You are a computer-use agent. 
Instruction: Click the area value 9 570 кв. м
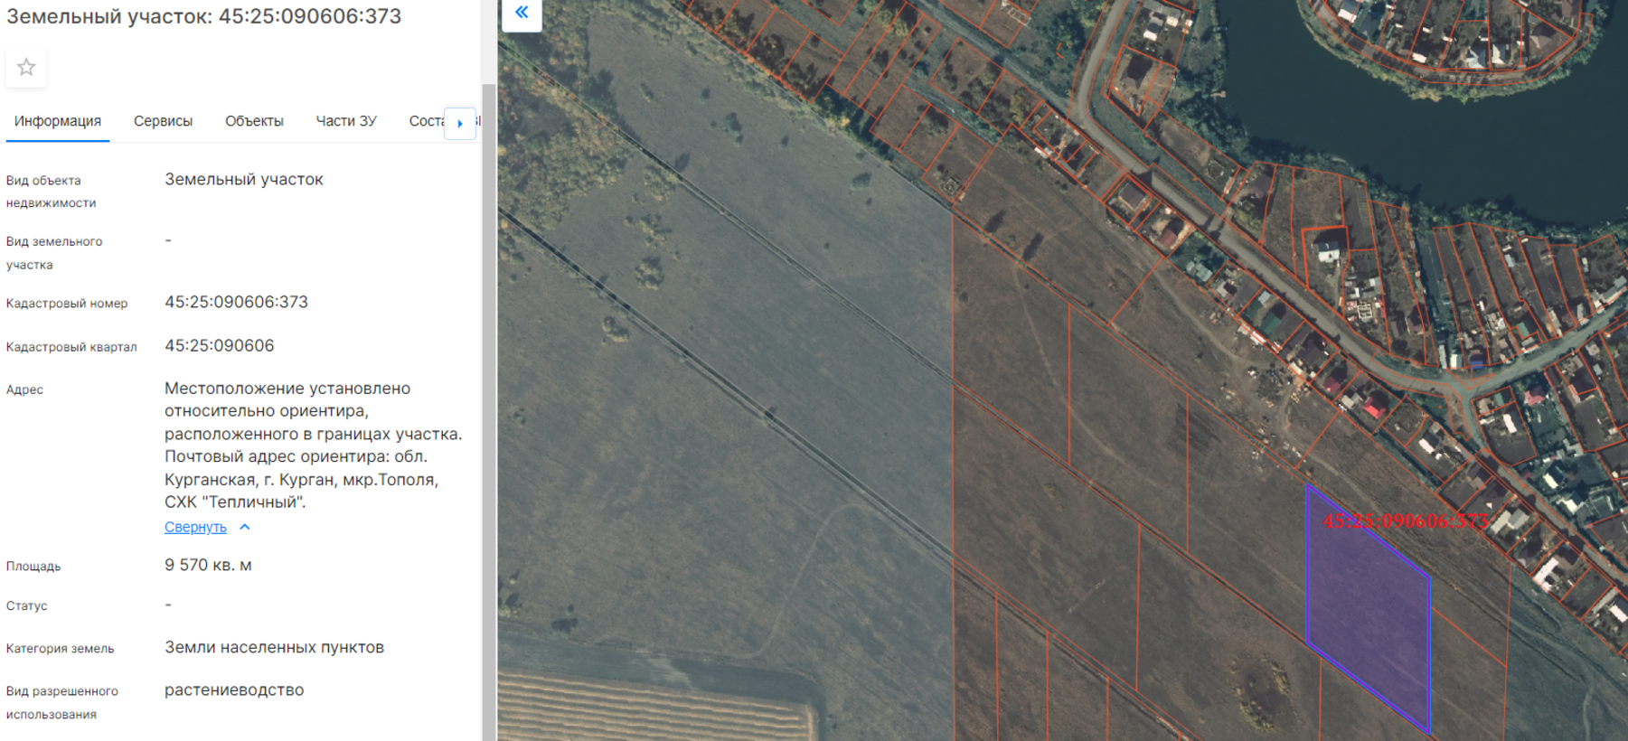point(208,565)
